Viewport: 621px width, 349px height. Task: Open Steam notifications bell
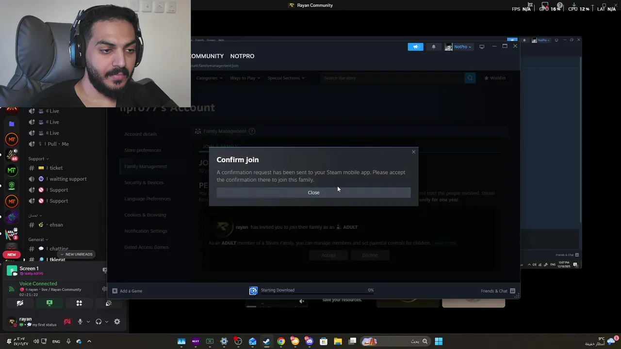pyautogui.click(x=433, y=47)
